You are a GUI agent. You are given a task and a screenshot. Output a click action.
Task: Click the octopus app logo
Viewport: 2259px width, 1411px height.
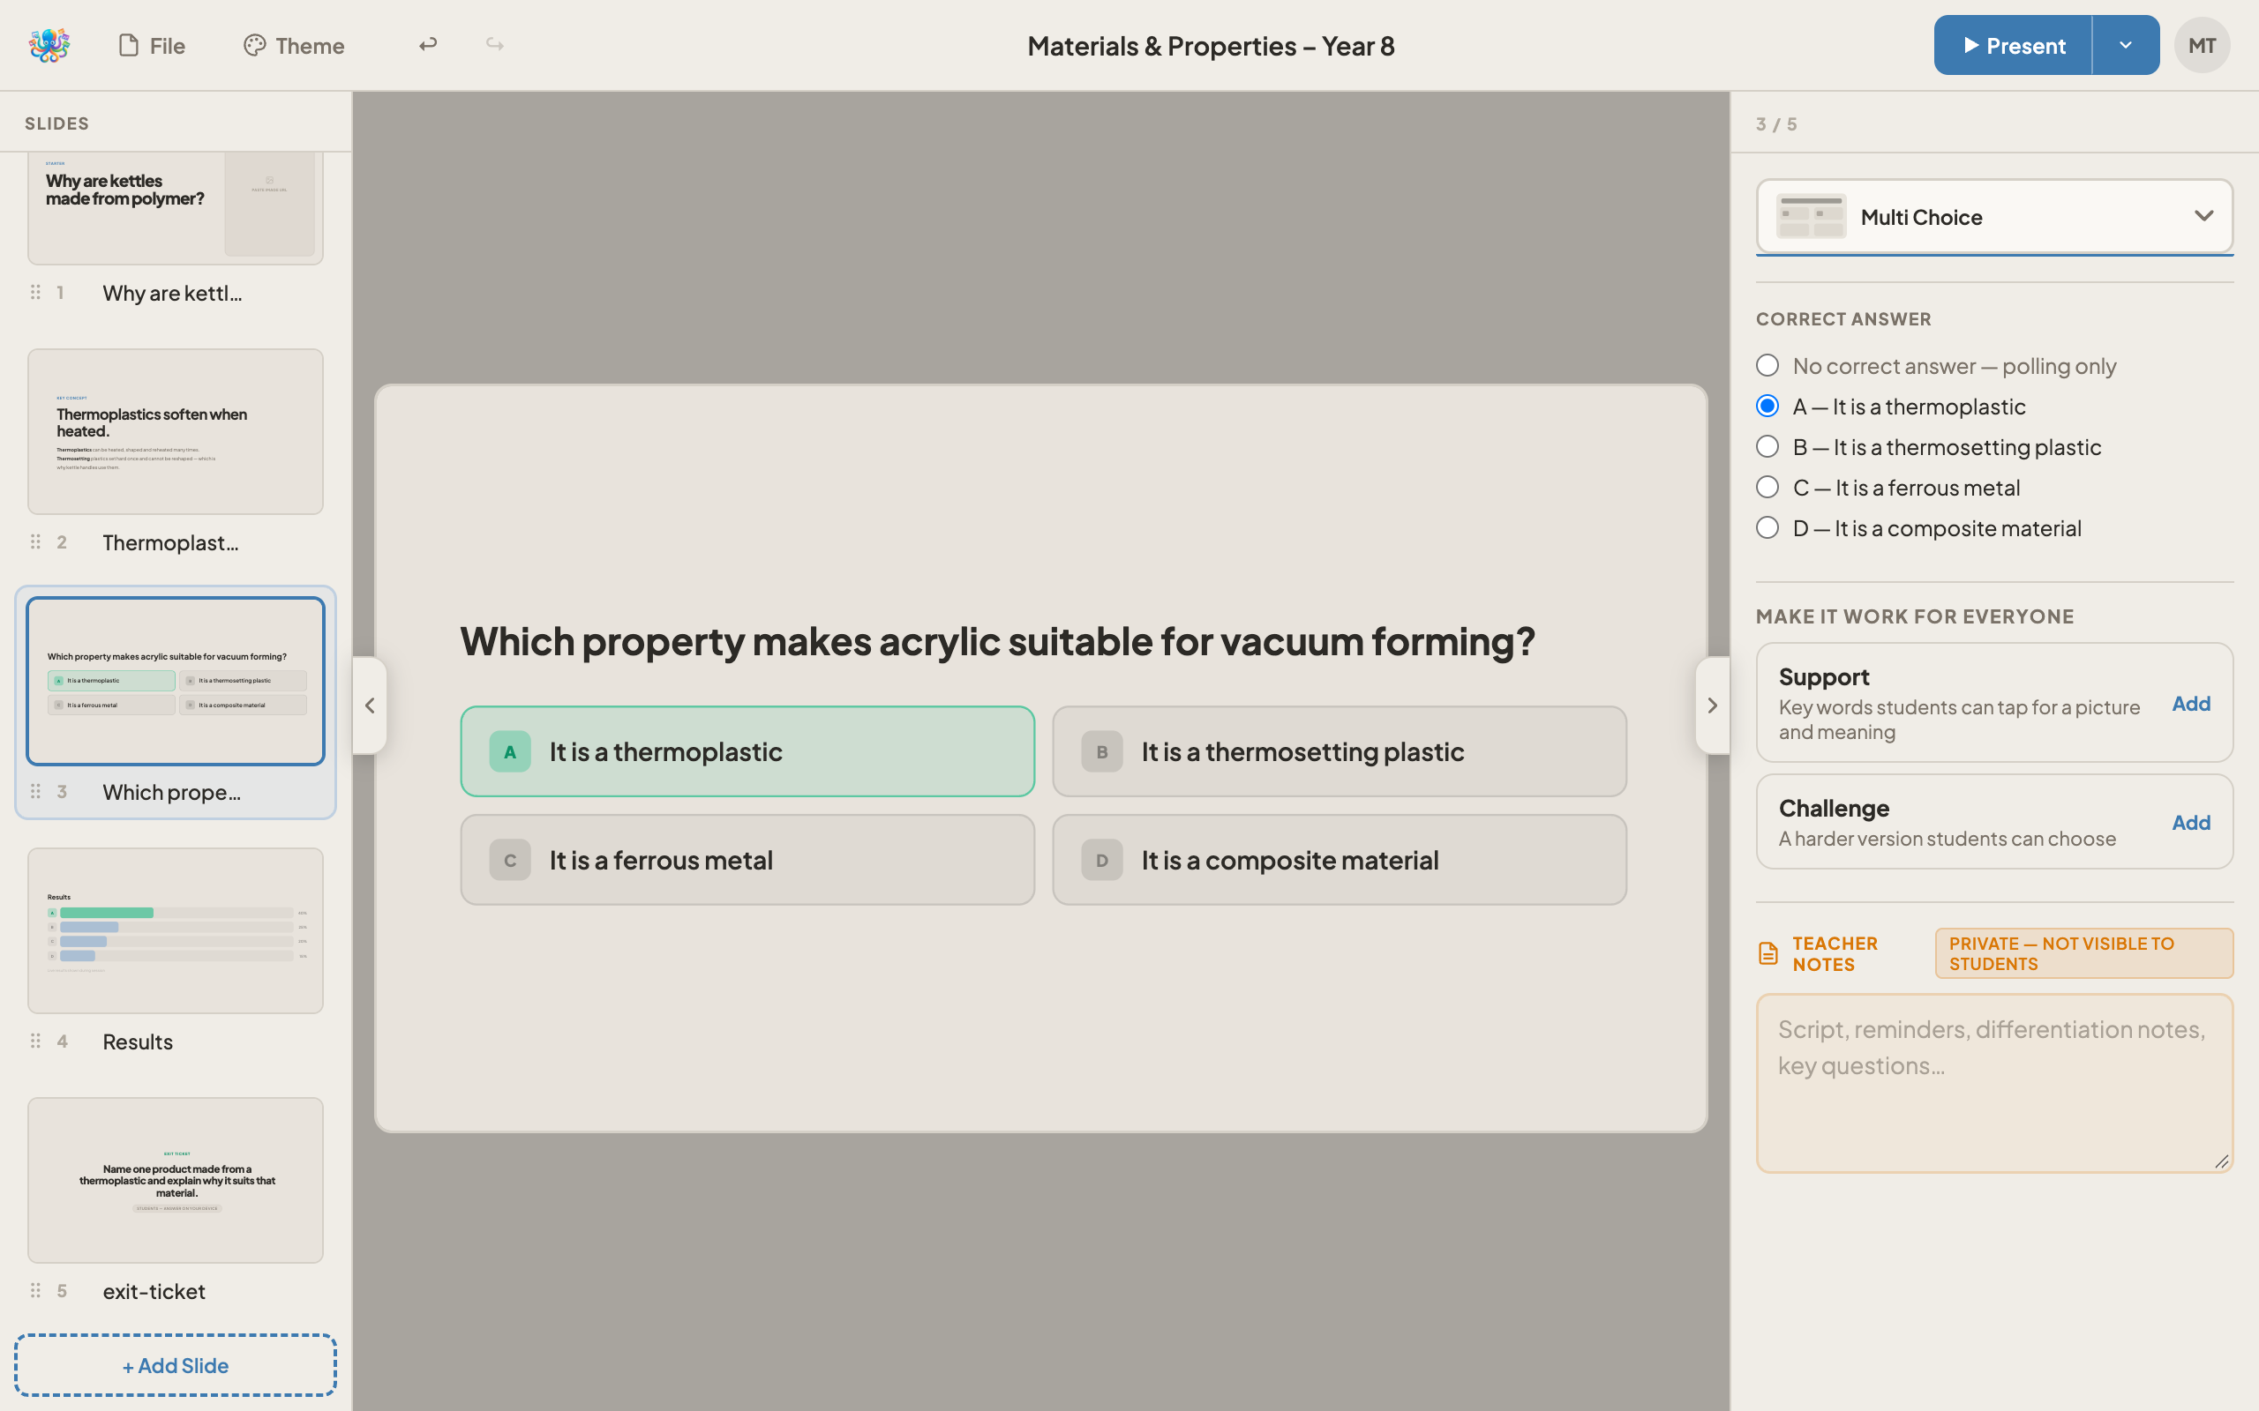point(49,45)
